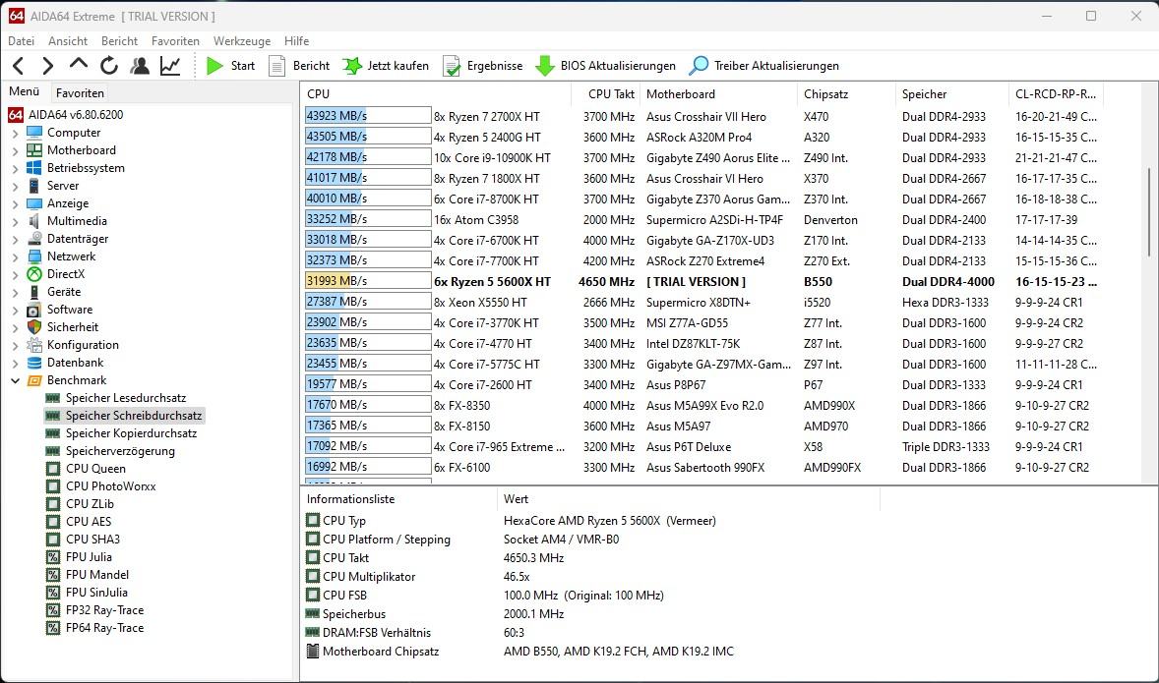This screenshot has height=683, width=1159.
Task: Open the graph chart icon in the toolbar
Action: 170,66
